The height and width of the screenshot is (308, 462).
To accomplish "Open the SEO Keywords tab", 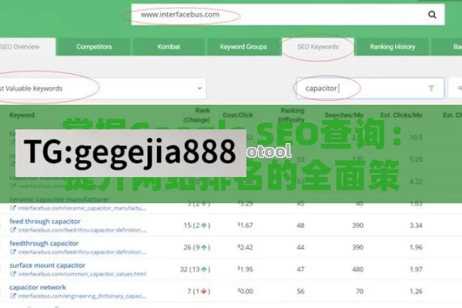I will point(318,46).
